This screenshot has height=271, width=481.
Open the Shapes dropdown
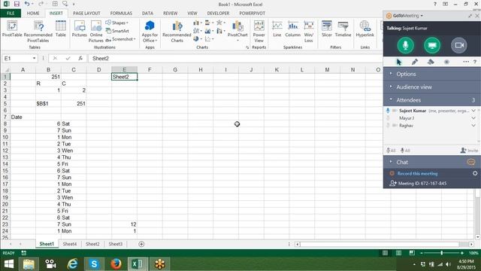click(117, 23)
